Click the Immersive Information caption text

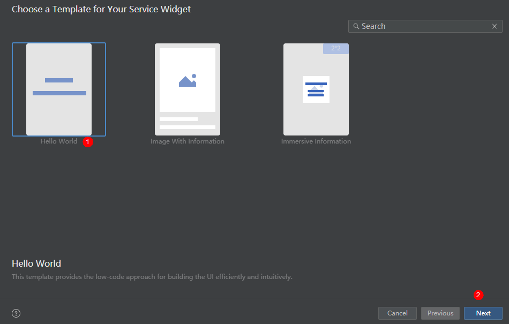click(x=316, y=141)
